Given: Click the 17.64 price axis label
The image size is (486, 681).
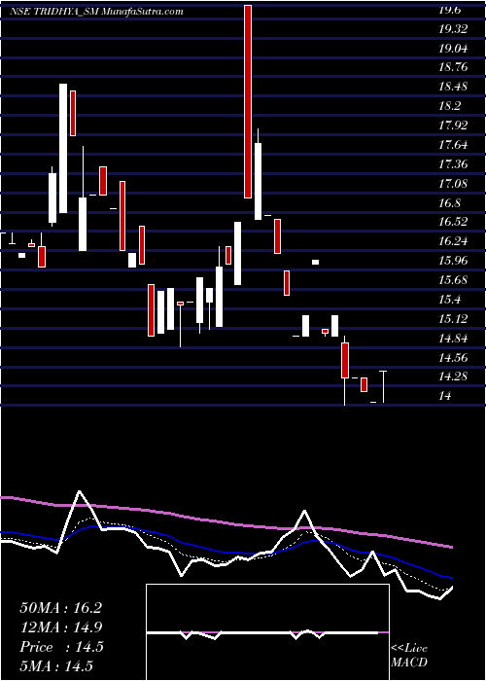Looking at the screenshot, I should point(453,145).
